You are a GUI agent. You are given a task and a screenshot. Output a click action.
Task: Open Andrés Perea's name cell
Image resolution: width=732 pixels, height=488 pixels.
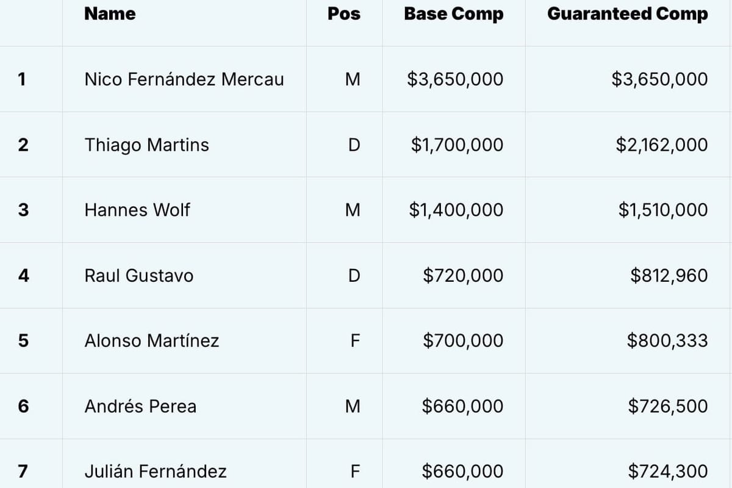point(140,406)
